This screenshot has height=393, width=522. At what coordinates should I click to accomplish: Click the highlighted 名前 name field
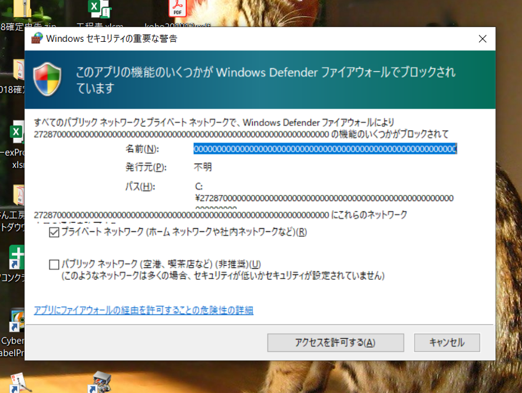(x=325, y=148)
